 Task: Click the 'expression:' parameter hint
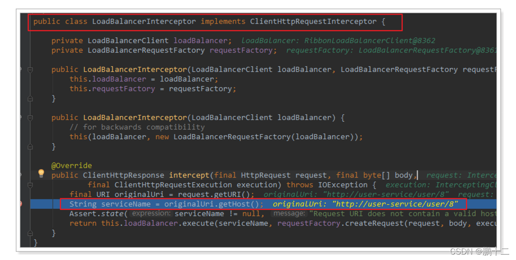151,213
